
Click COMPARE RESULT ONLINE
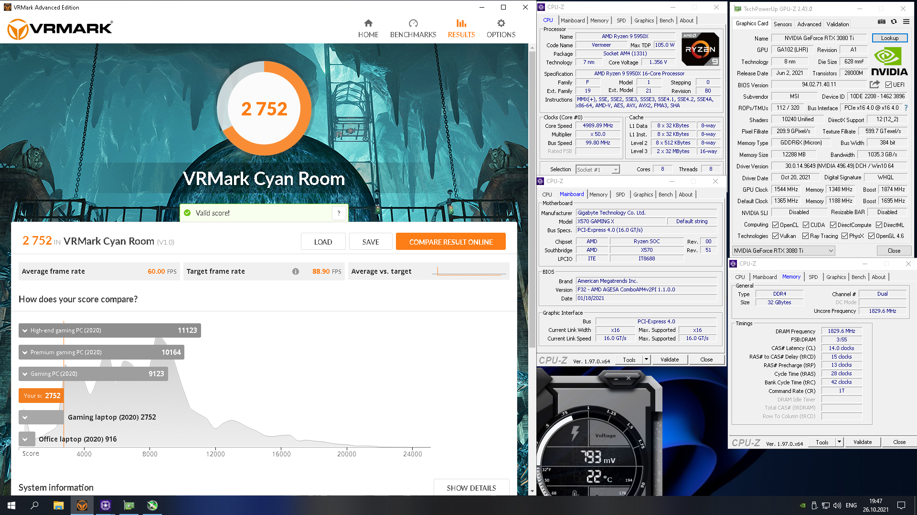click(451, 242)
